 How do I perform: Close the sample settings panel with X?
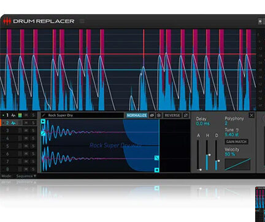coord(252,116)
